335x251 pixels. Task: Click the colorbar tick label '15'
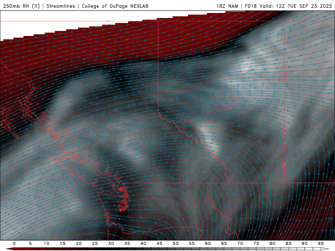(x=62, y=243)
